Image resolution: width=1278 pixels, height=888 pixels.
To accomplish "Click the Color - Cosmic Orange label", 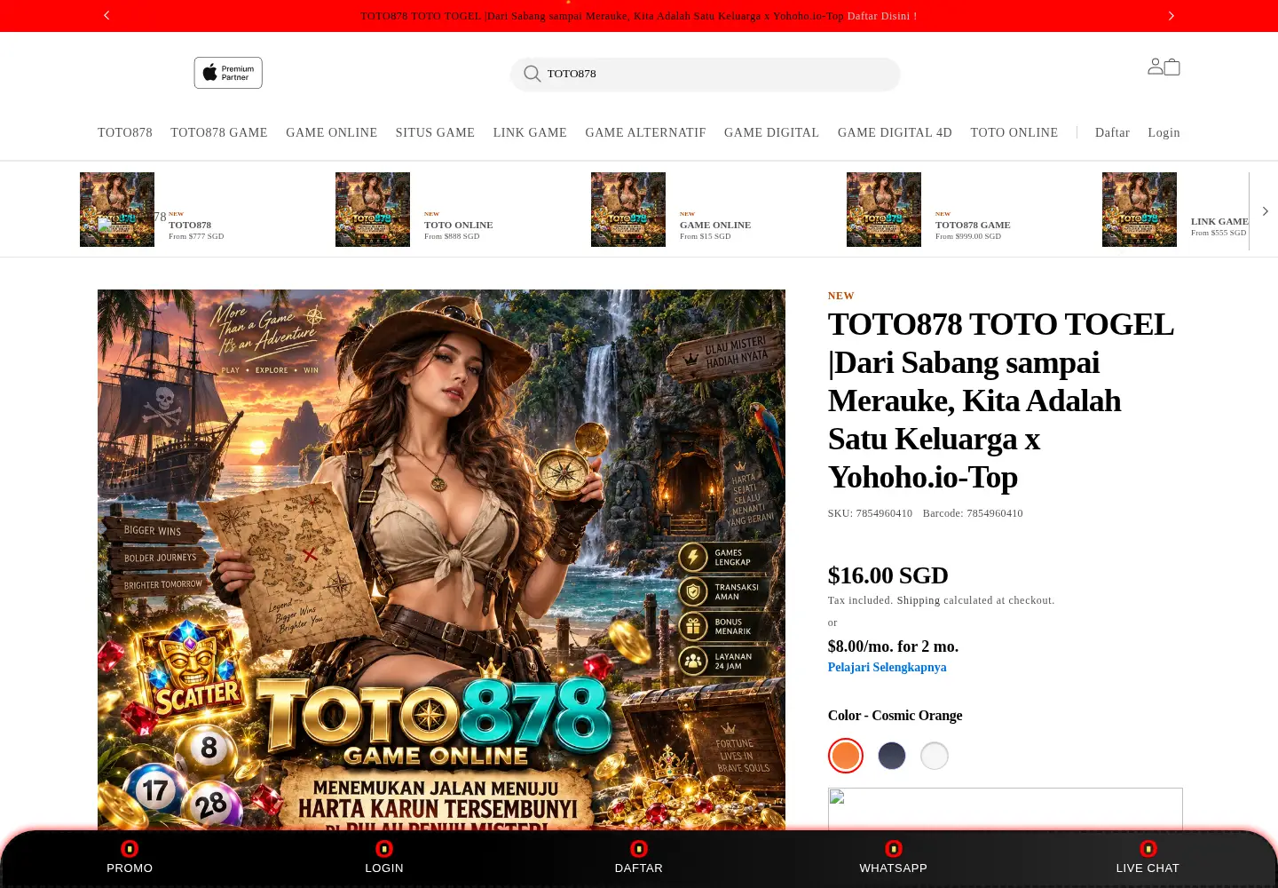I will point(895,716).
